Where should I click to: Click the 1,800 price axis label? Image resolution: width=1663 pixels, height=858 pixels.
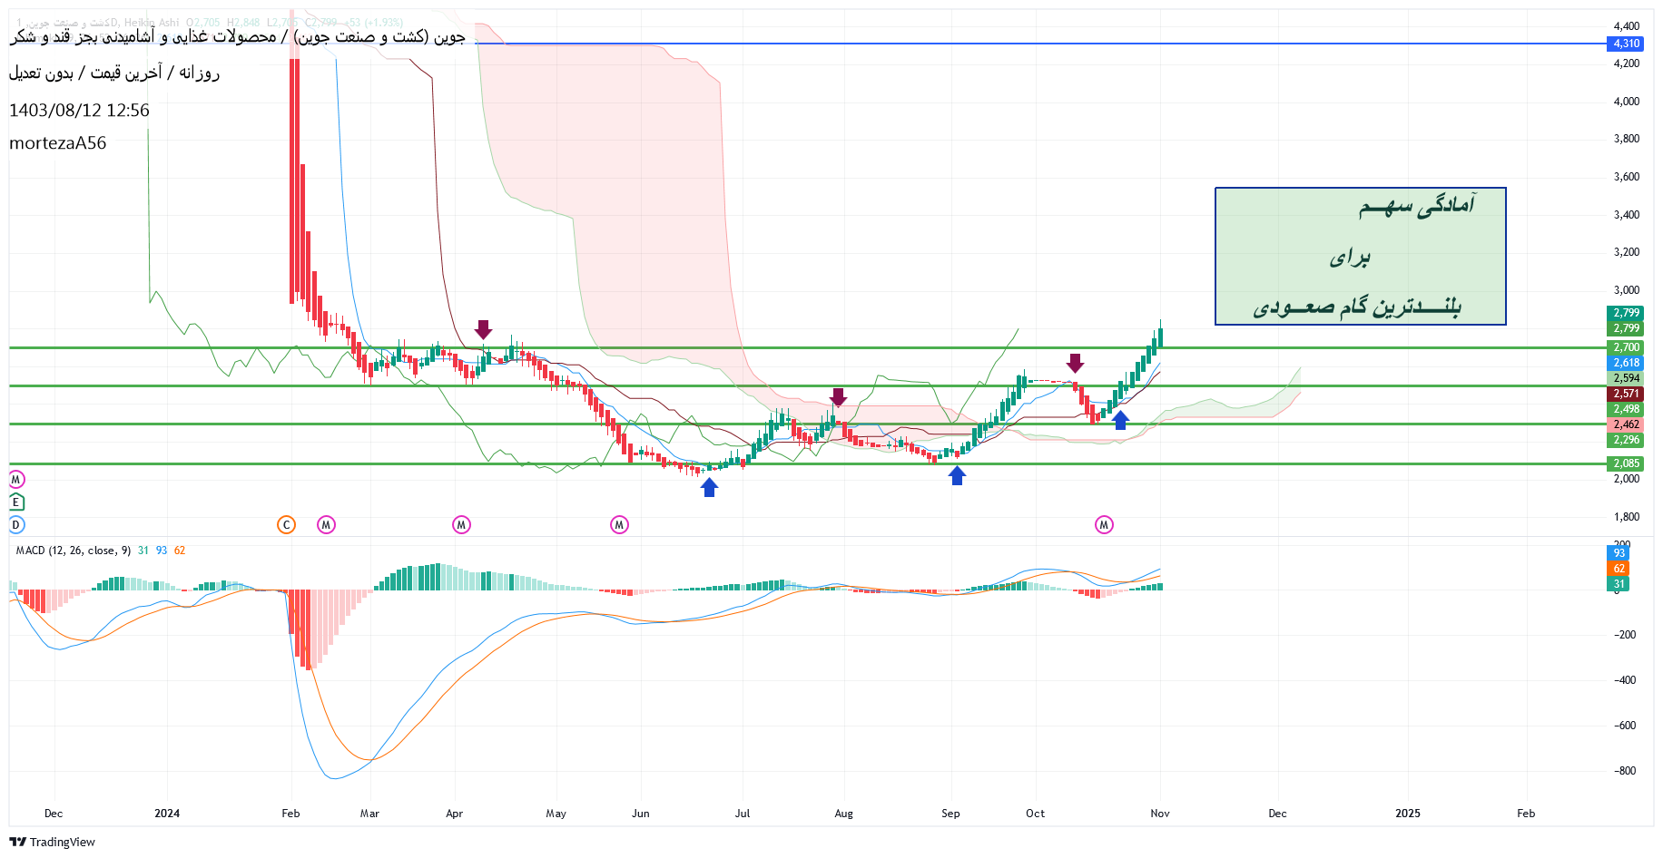click(x=1627, y=517)
